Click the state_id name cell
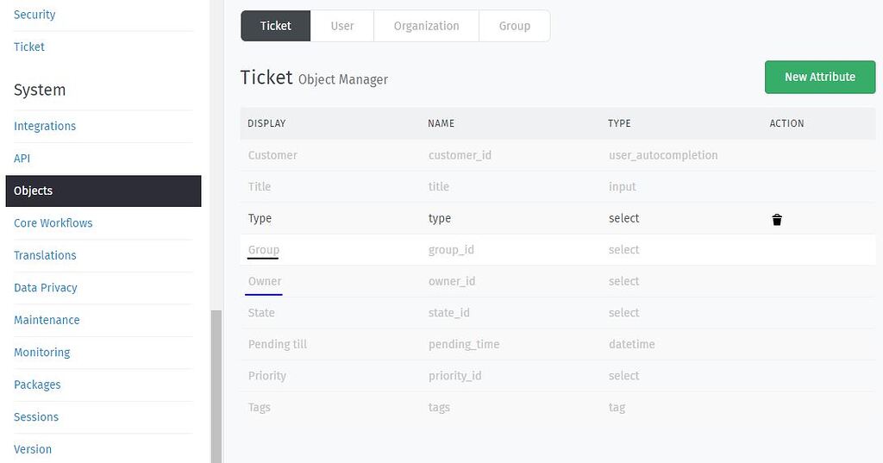Screen dimensions: 883x463 pos(448,313)
